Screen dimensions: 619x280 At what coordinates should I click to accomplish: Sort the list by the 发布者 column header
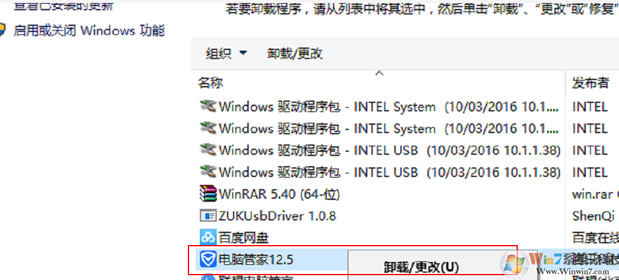coord(590,84)
